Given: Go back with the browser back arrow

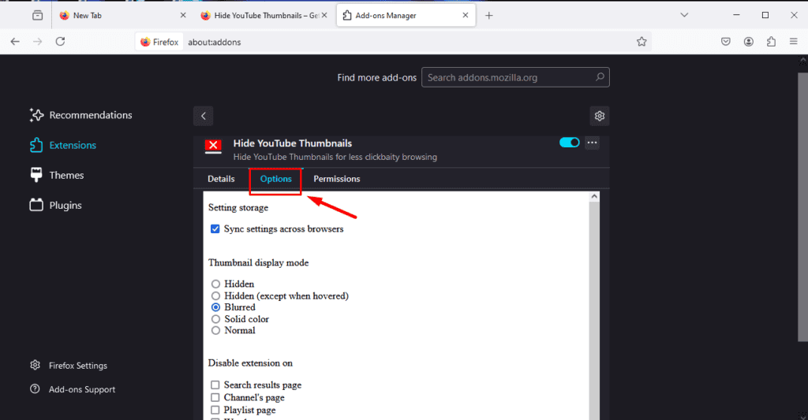Looking at the screenshot, I should click(x=15, y=42).
